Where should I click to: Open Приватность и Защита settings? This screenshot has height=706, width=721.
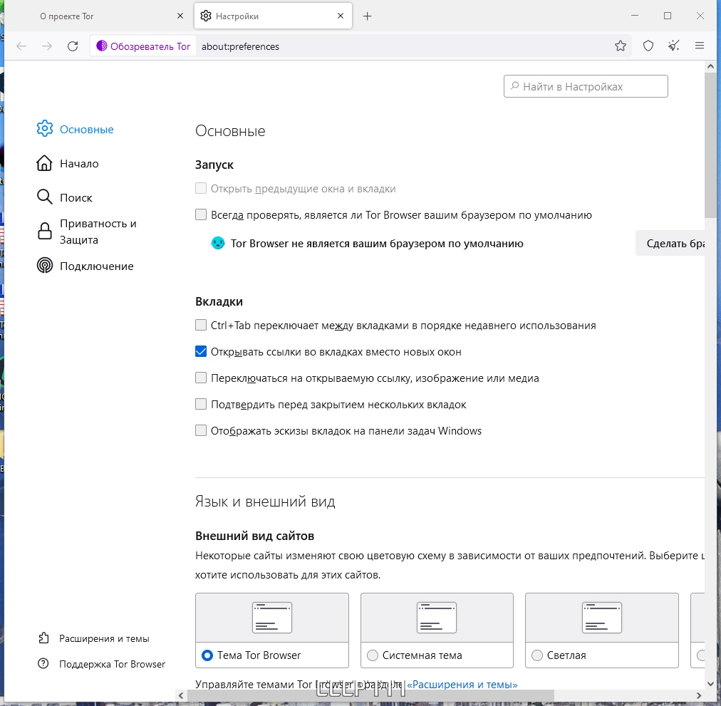[x=88, y=232]
